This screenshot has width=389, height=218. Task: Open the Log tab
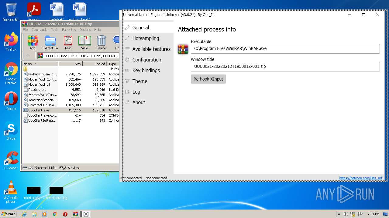[148, 92]
